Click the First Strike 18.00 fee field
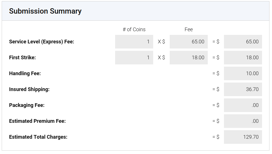 [x=188, y=58]
